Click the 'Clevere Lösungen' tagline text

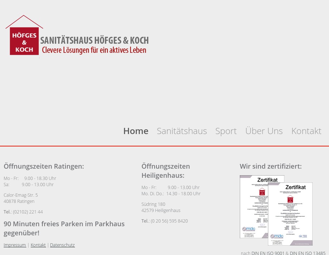click(94, 50)
